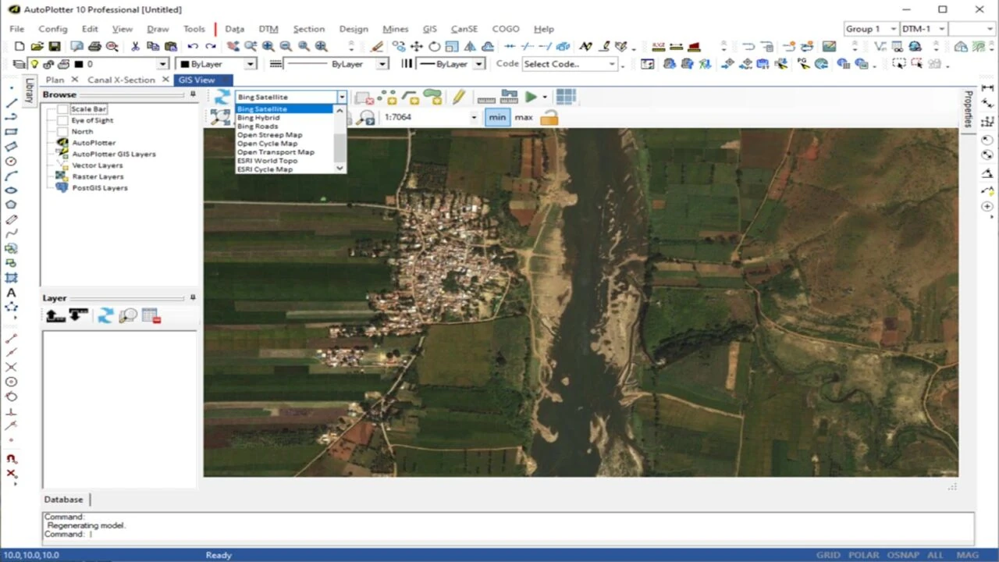The width and height of the screenshot is (999, 562).
Task: Click the Cut scissors icon
Action: click(x=135, y=46)
